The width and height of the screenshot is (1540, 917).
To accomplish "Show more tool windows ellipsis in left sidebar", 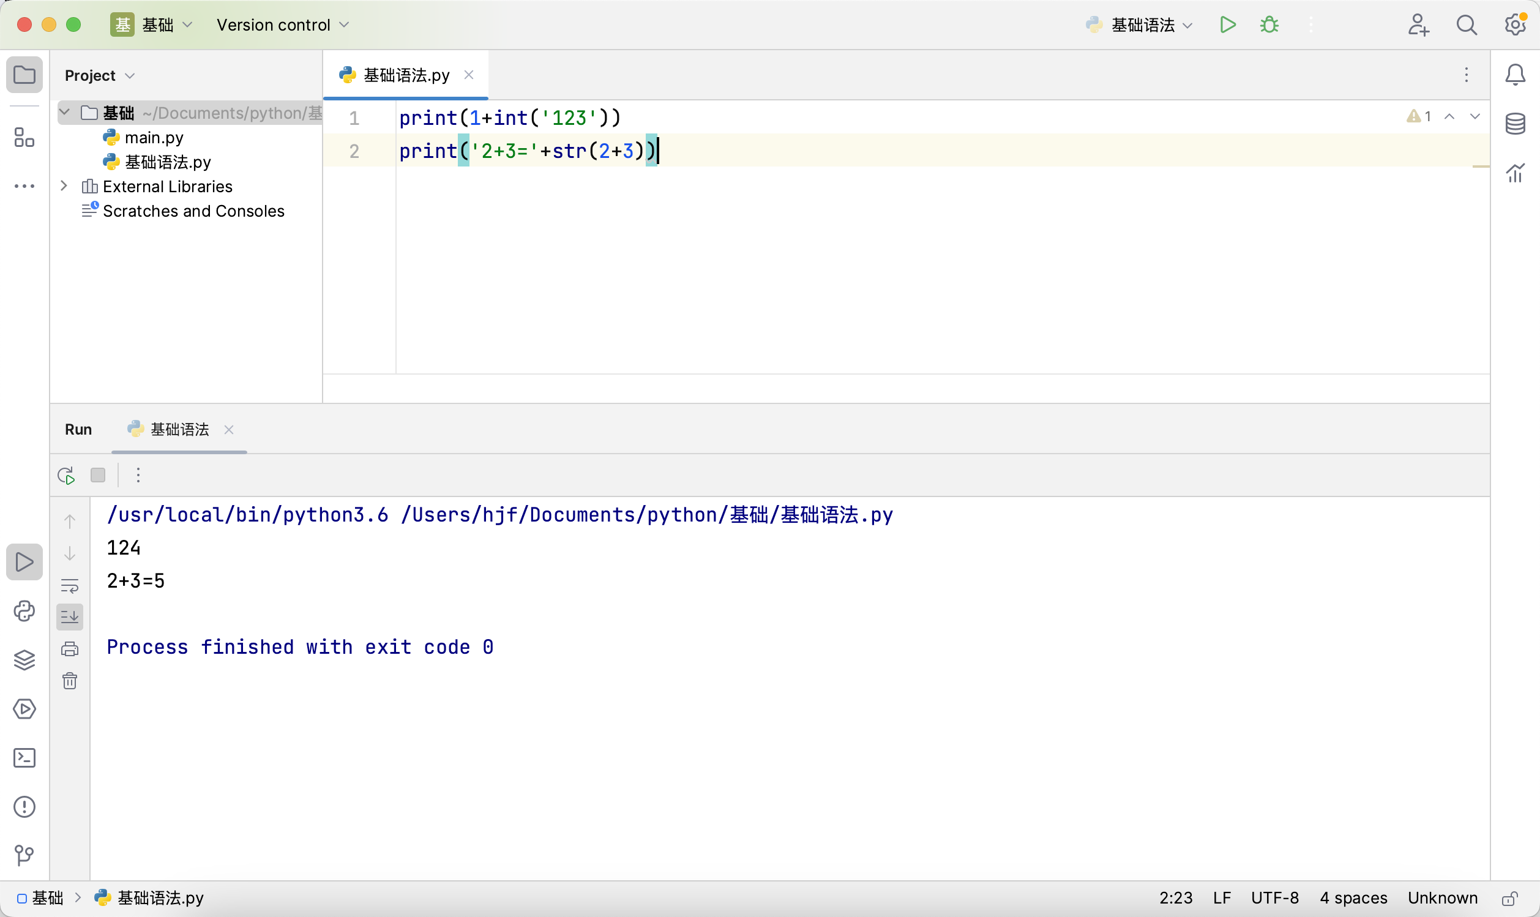I will point(24,186).
